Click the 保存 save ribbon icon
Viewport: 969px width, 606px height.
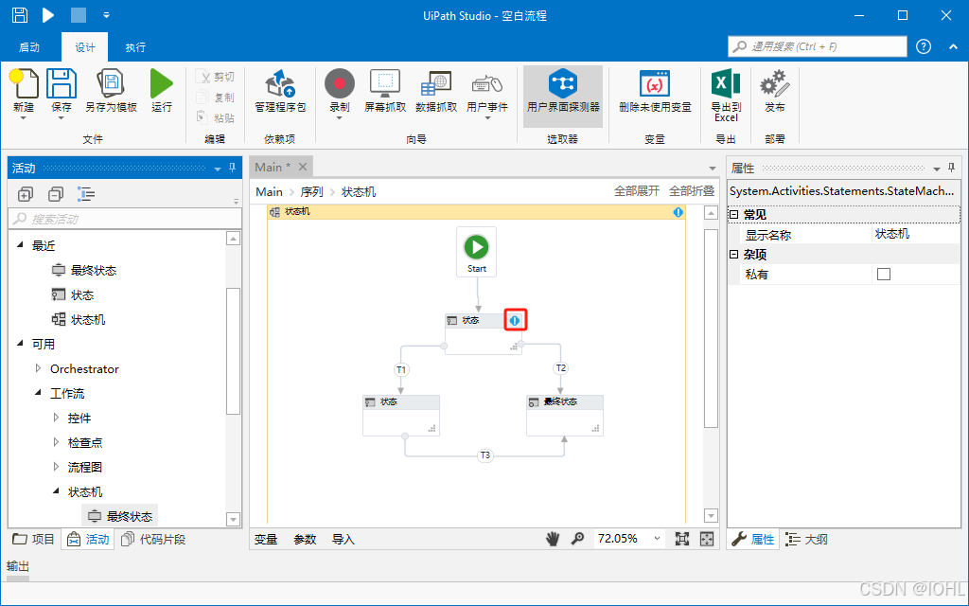tap(62, 83)
